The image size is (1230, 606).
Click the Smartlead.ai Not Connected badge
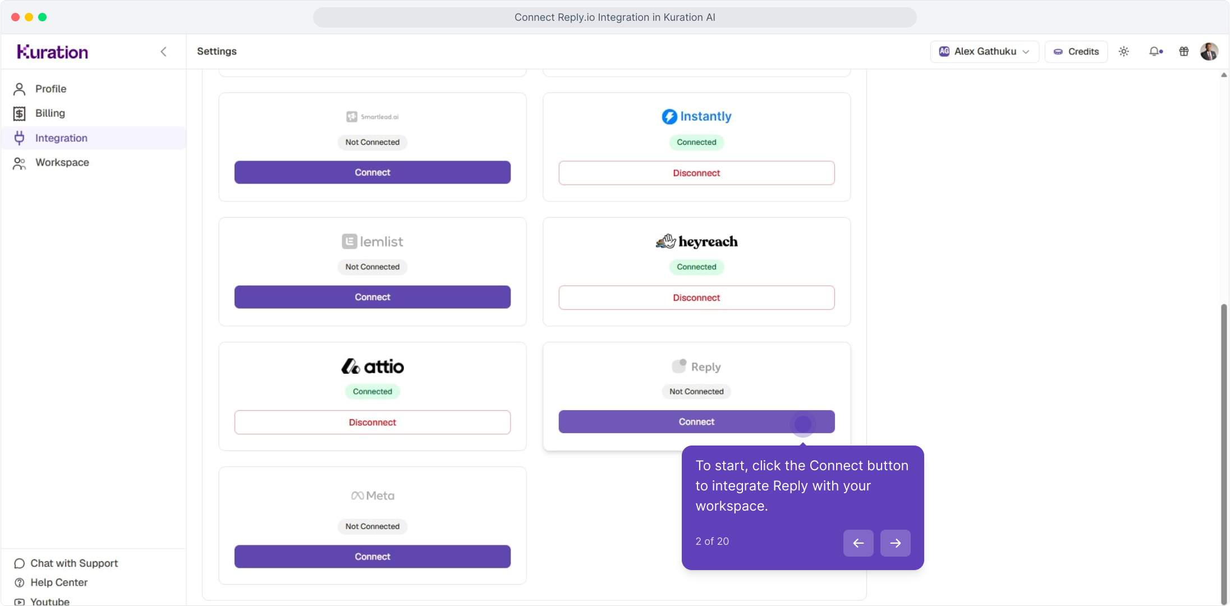(x=373, y=142)
